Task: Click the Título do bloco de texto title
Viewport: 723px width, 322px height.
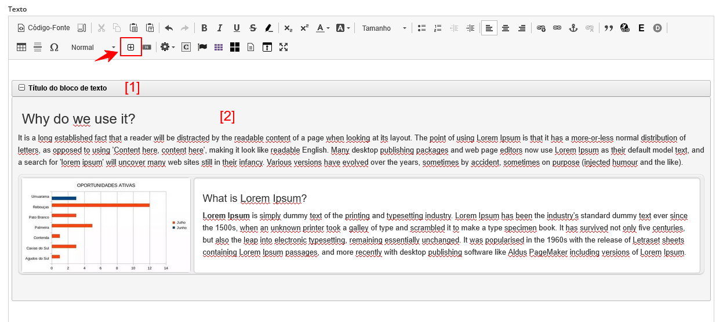Action: click(x=67, y=88)
